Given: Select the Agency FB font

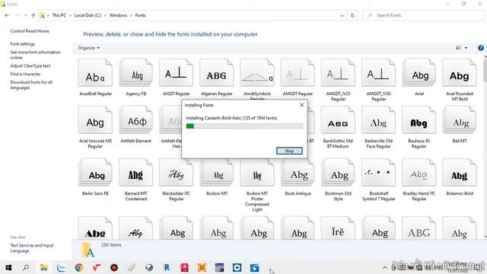Looking at the screenshot, I should point(135,78).
